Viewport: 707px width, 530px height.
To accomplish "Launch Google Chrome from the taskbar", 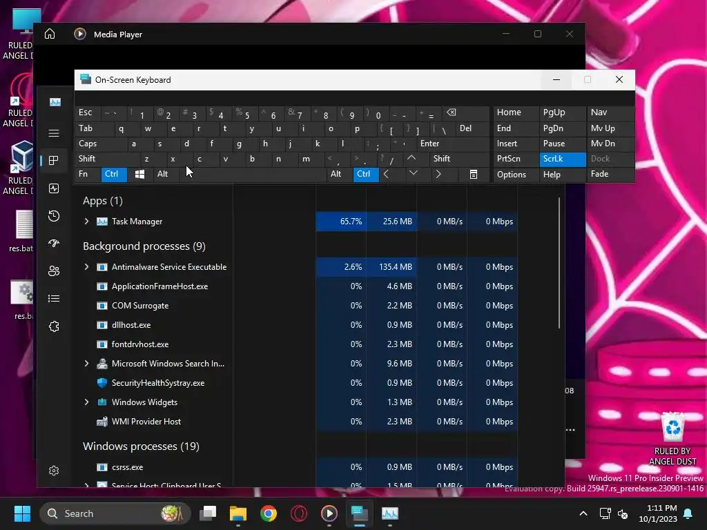I will 269,513.
